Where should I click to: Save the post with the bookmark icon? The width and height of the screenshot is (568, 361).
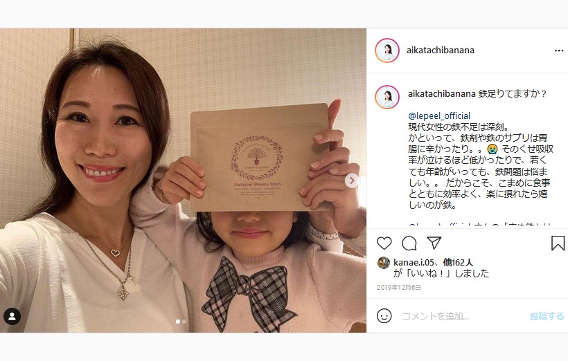click(558, 243)
